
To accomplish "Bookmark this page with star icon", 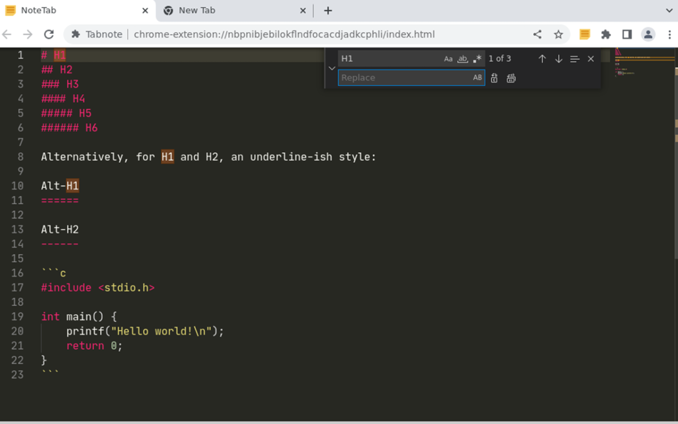I will pyautogui.click(x=558, y=34).
